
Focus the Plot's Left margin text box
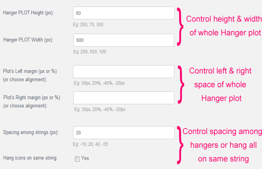(124, 72)
